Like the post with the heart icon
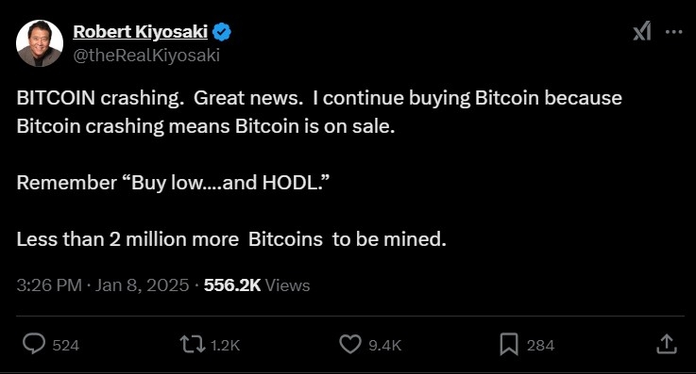696x374 pixels. 350,345
